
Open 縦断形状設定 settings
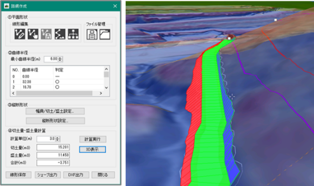(55, 121)
